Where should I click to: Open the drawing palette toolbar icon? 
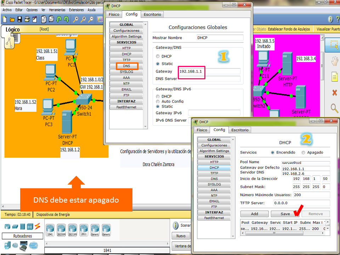[x=100, y=19]
